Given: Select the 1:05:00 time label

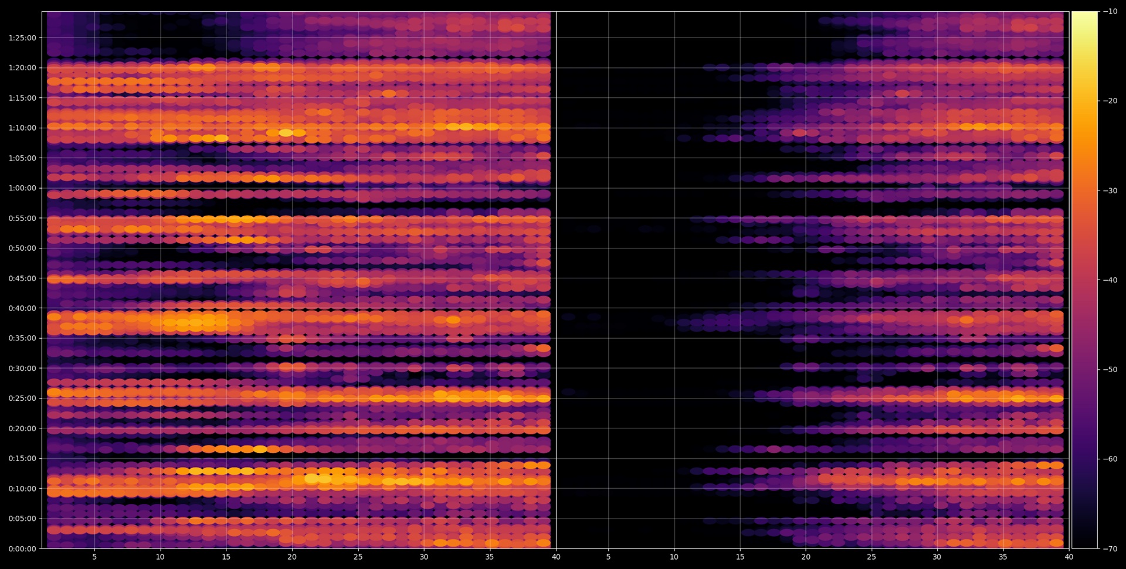Looking at the screenshot, I should coord(22,158).
